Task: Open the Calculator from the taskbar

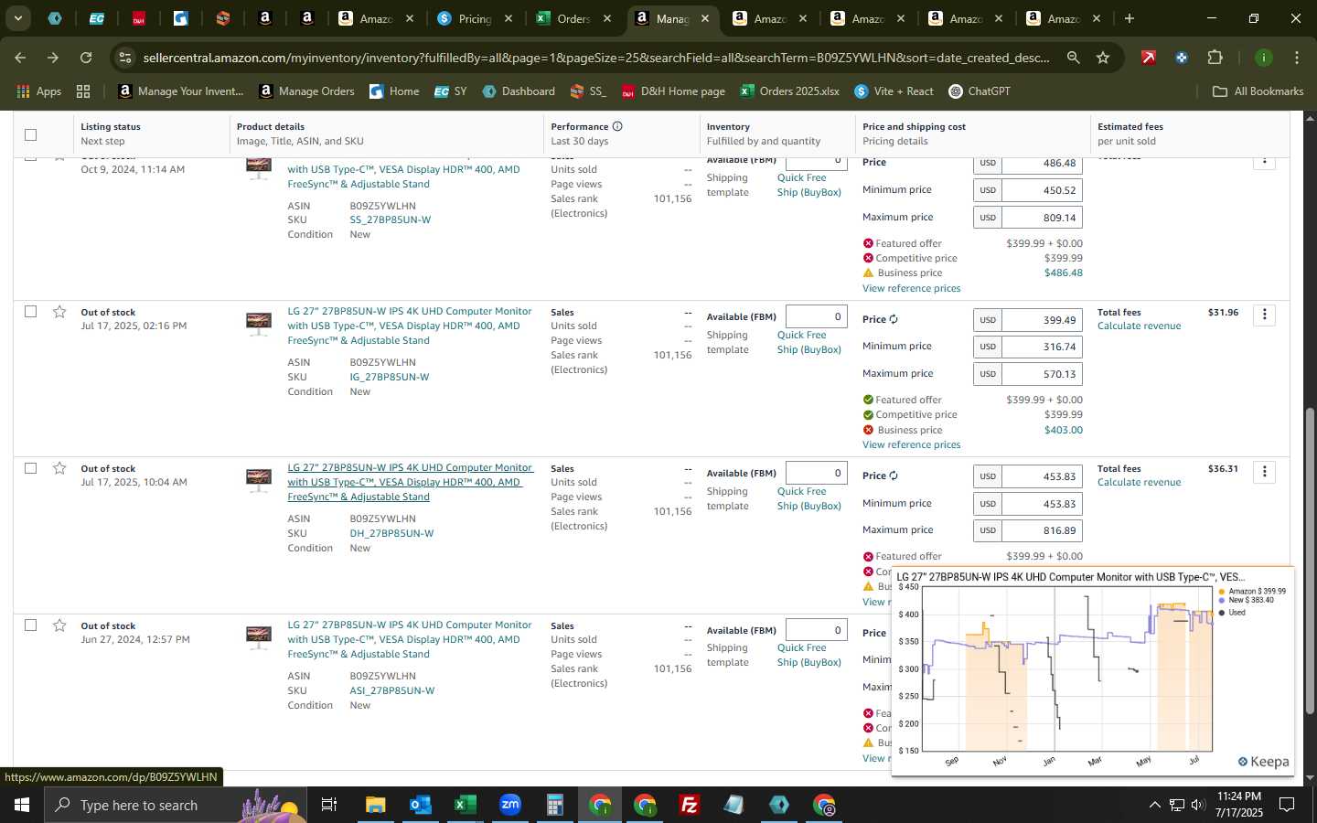Action: coord(554,805)
